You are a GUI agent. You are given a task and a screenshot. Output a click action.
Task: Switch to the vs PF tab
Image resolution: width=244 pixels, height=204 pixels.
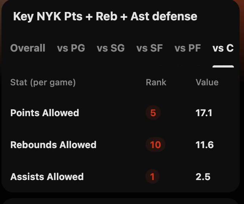[188, 48]
